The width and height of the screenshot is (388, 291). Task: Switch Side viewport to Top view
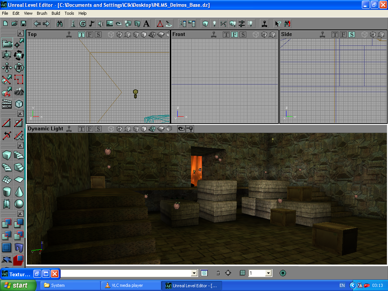(x=335, y=34)
